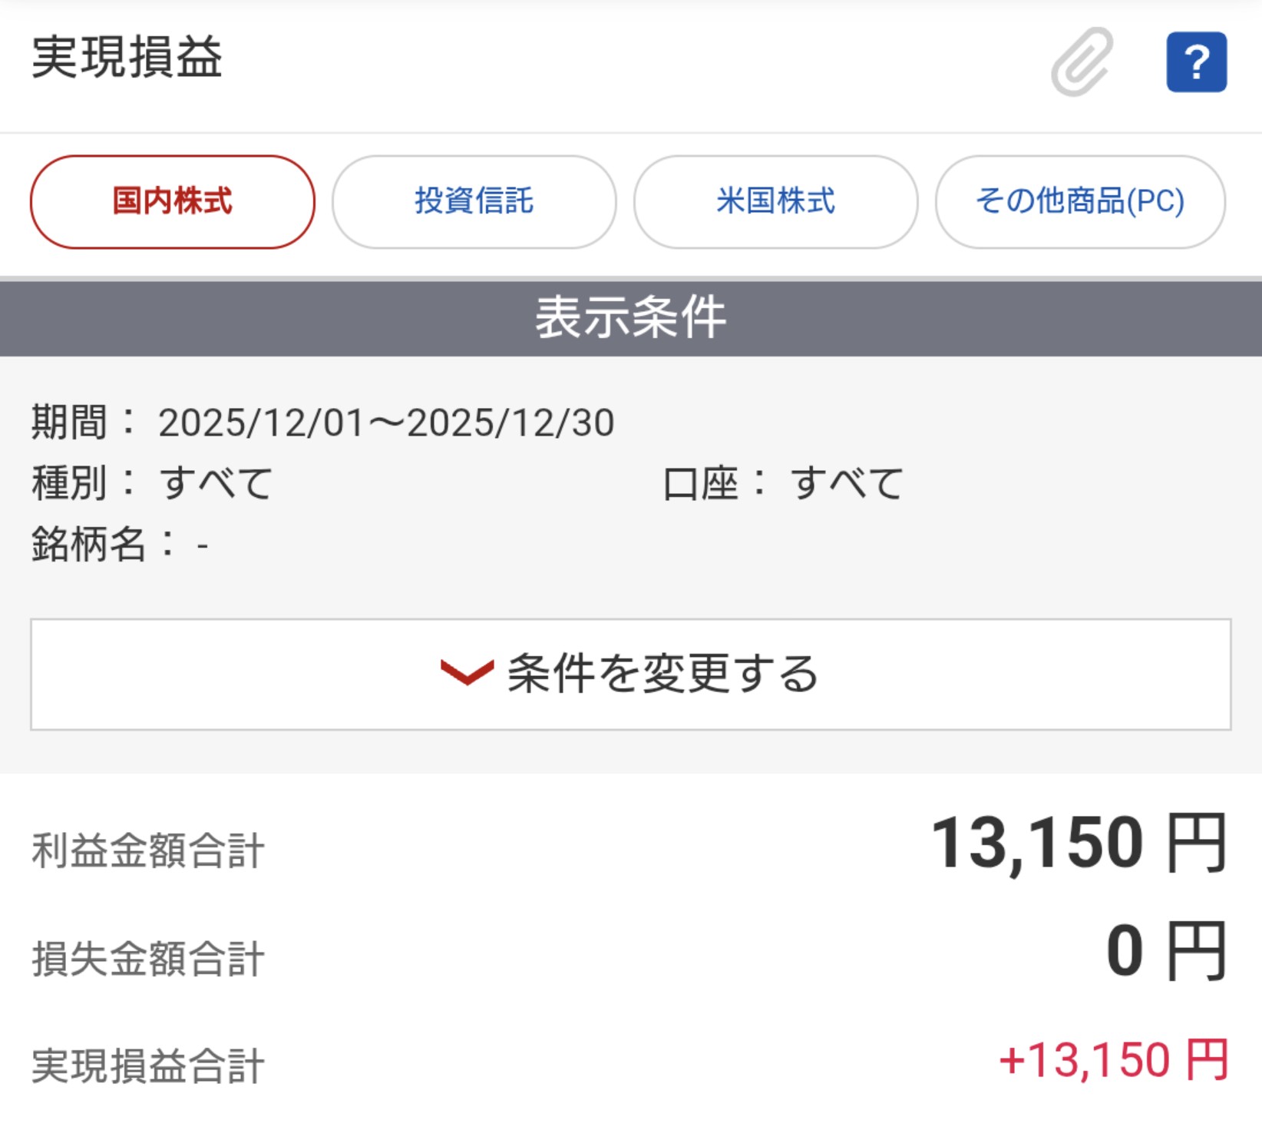Expand the 条件を変更する conditions panel

click(631, 675)
